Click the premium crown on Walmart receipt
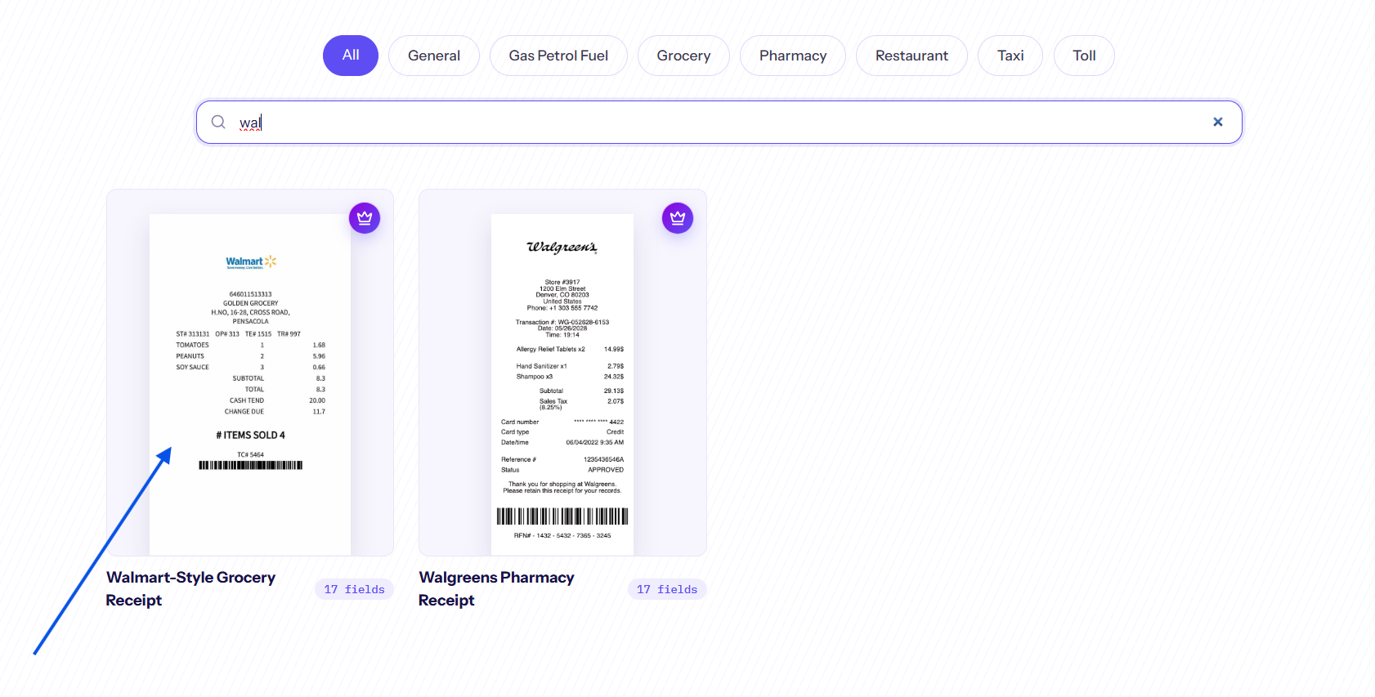The height and width of the screenshot is (697, 1375). coord(365,218)
